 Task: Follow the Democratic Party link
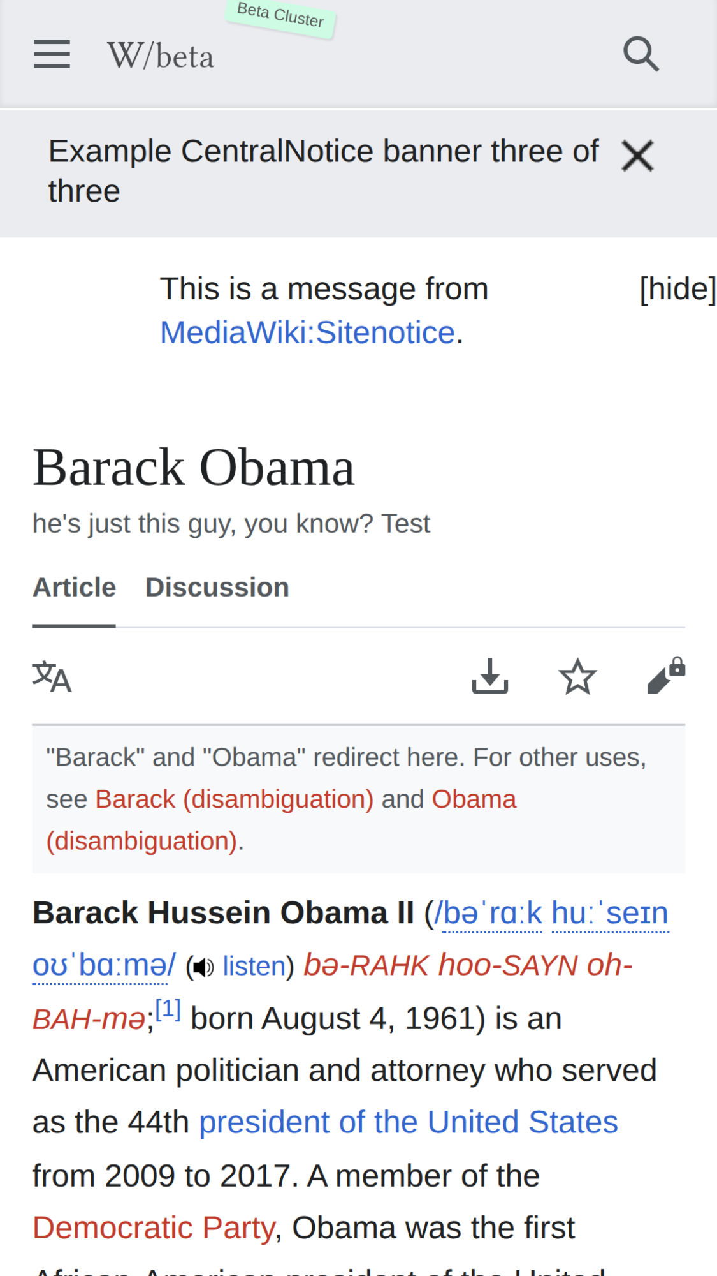tap(152, 1227)
